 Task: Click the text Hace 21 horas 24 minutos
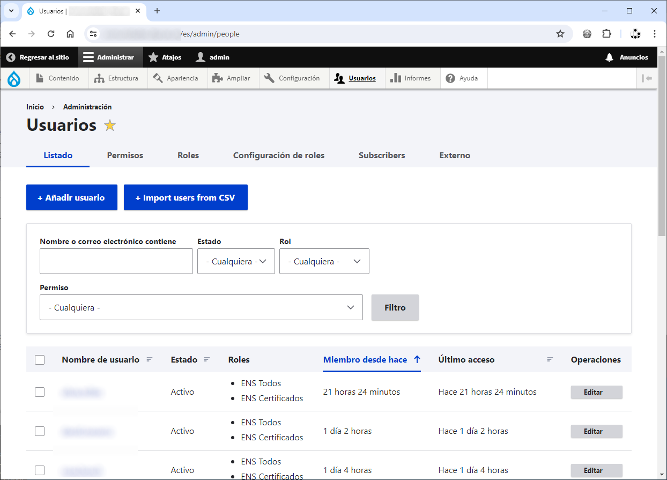[x=487, y=392]
